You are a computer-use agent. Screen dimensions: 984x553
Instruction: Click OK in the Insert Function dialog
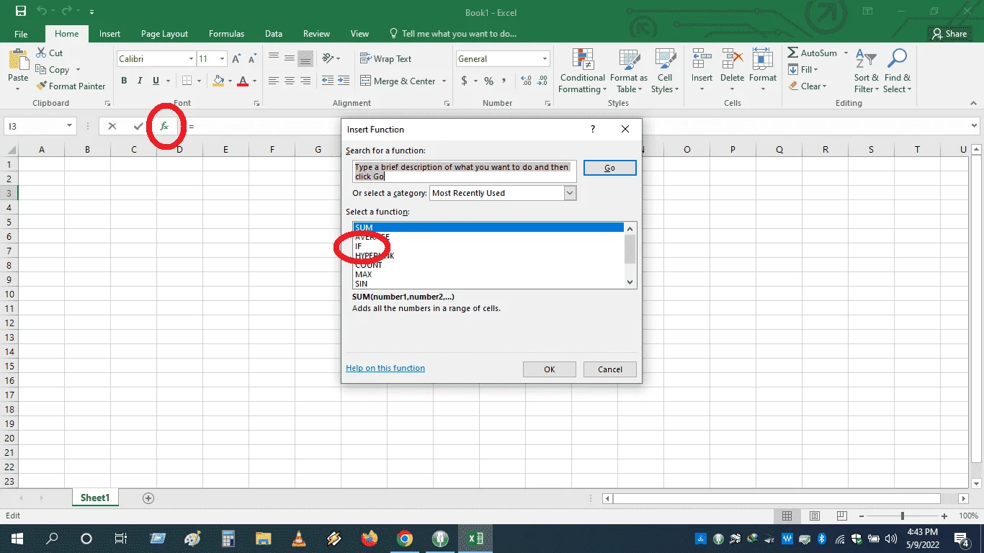click(549, 369)
